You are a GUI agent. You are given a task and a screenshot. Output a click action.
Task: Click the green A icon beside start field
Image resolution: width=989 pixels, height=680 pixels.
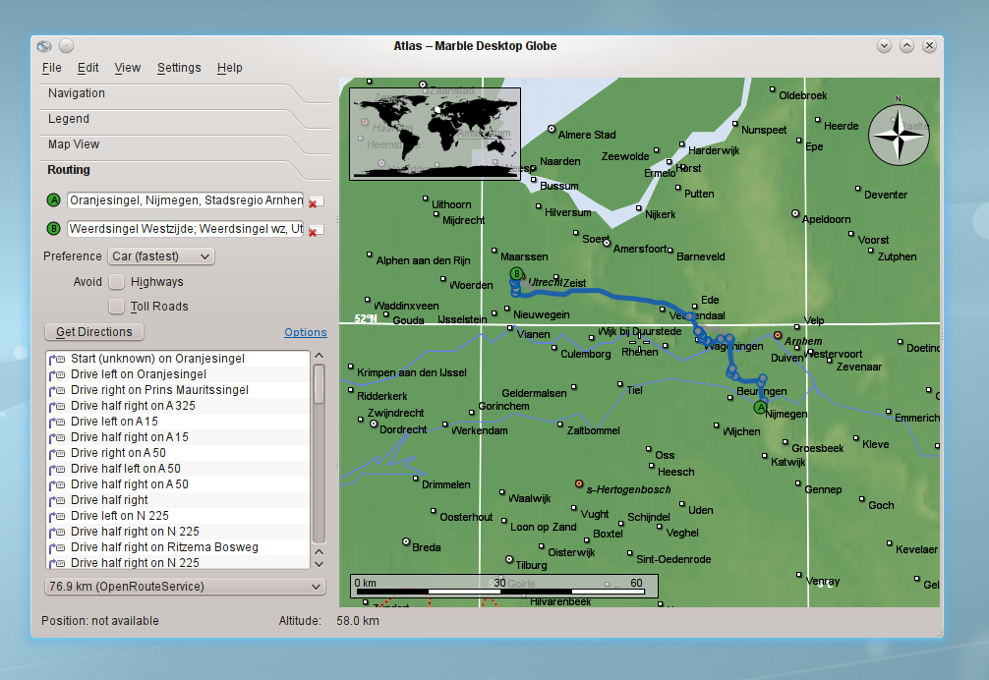(x=54, y=200)
